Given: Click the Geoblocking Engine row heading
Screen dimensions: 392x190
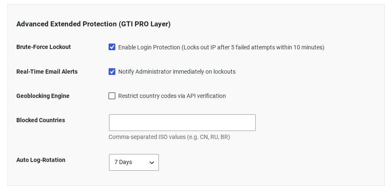Looking at the screenshot, I should pyautogui.click(x=43, y=96).
